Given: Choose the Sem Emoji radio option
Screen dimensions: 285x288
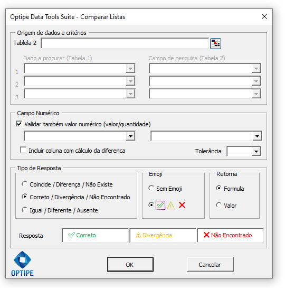Looking at the screenshot, I should (x=151, y=188).
